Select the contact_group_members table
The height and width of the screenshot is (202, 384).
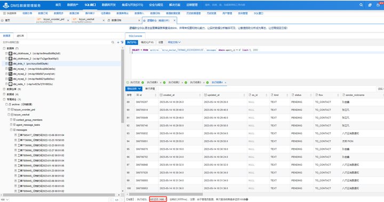(x=29, y=120)
